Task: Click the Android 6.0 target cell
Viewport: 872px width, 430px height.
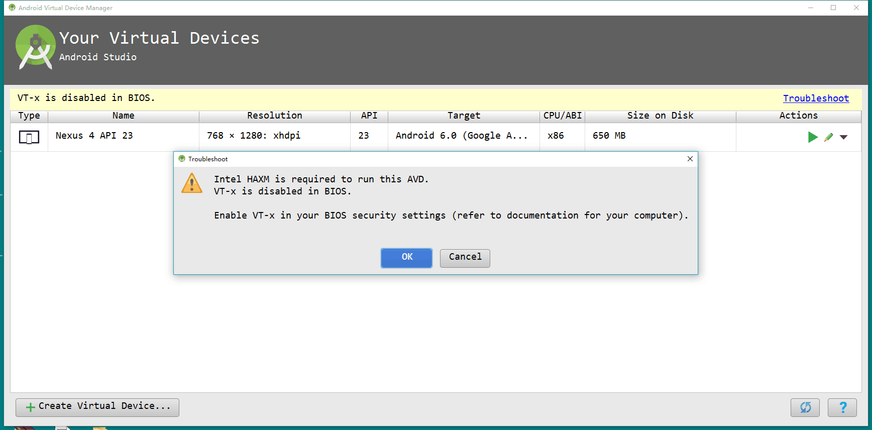Action: tap(464, 136)
